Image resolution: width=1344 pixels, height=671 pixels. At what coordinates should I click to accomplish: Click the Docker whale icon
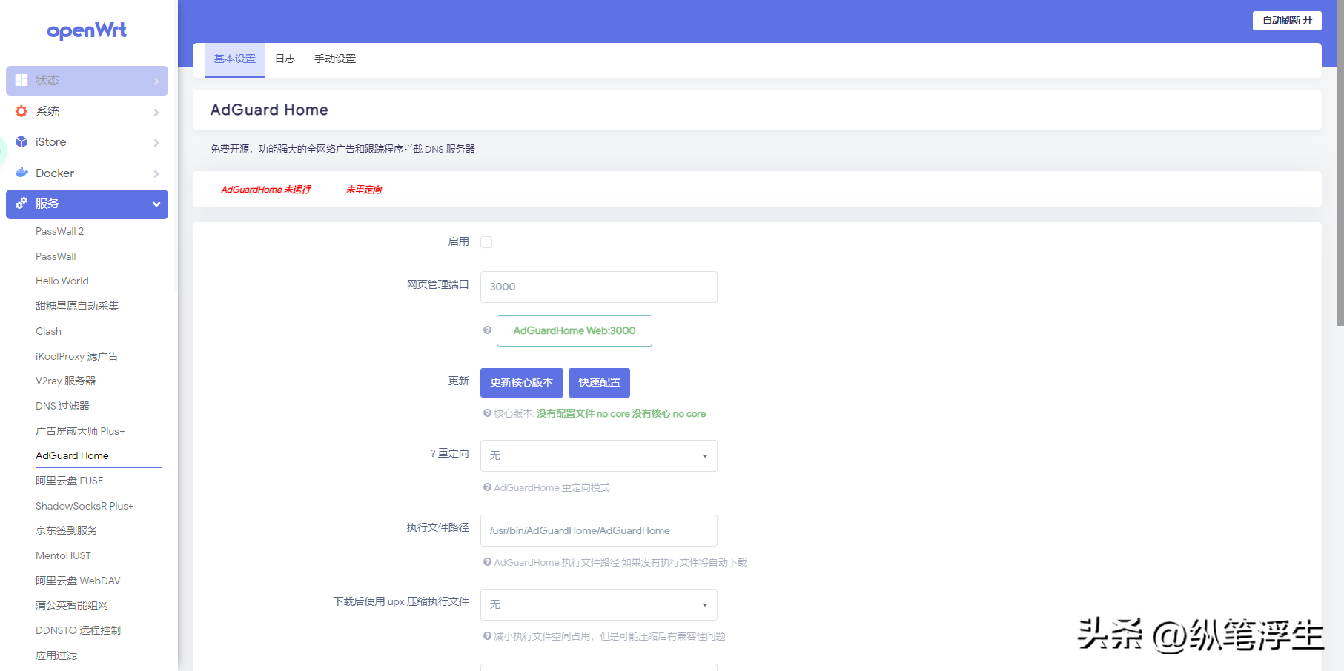[21, 173]
